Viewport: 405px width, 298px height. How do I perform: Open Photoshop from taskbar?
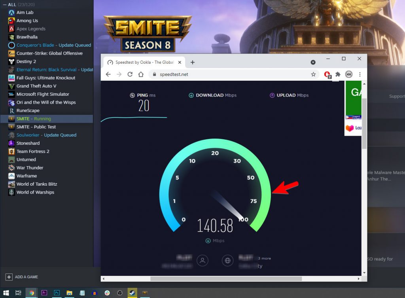click(x=57, y=293)
